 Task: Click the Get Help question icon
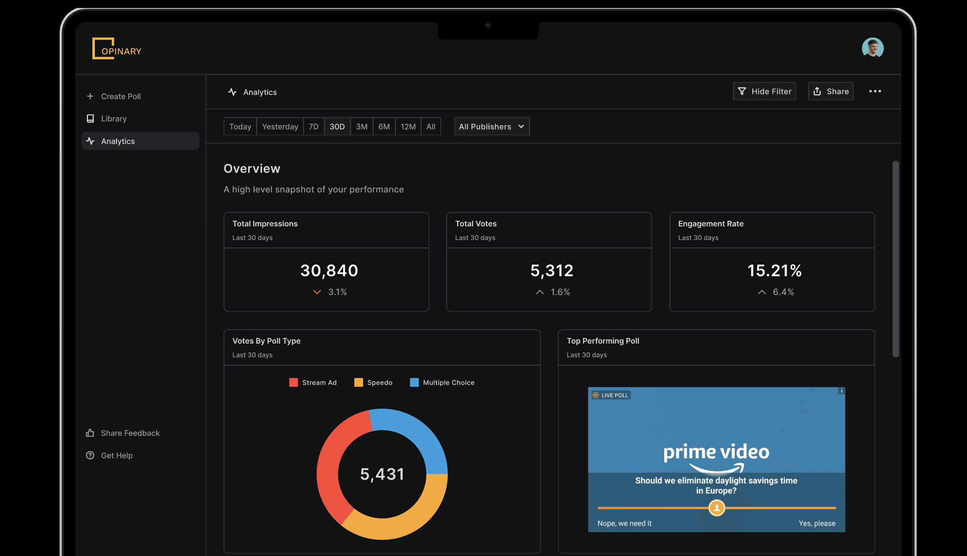90,455
